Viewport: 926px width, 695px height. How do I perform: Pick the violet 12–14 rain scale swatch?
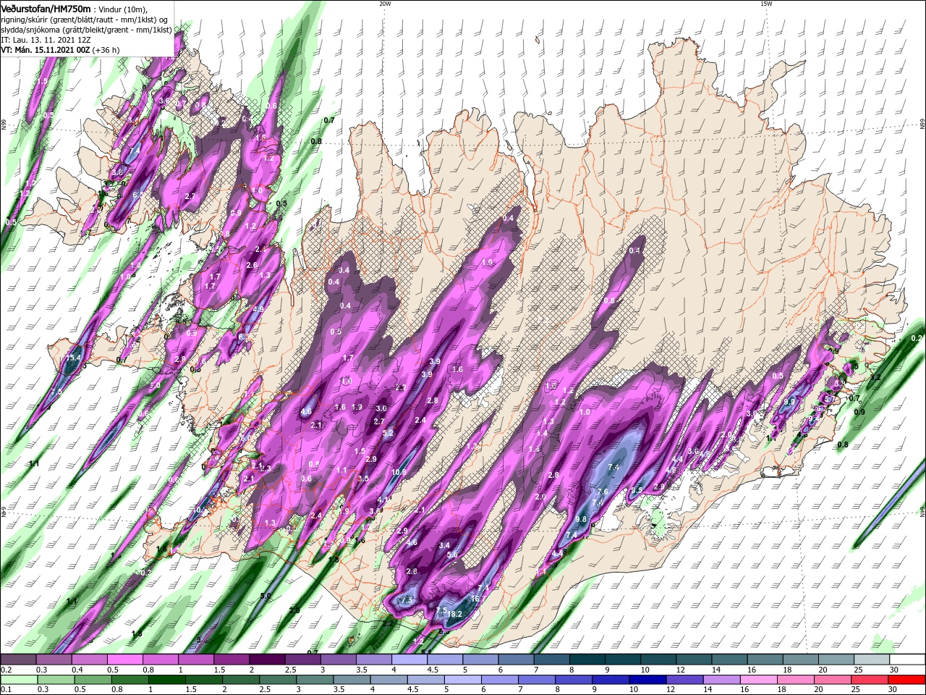684,680
